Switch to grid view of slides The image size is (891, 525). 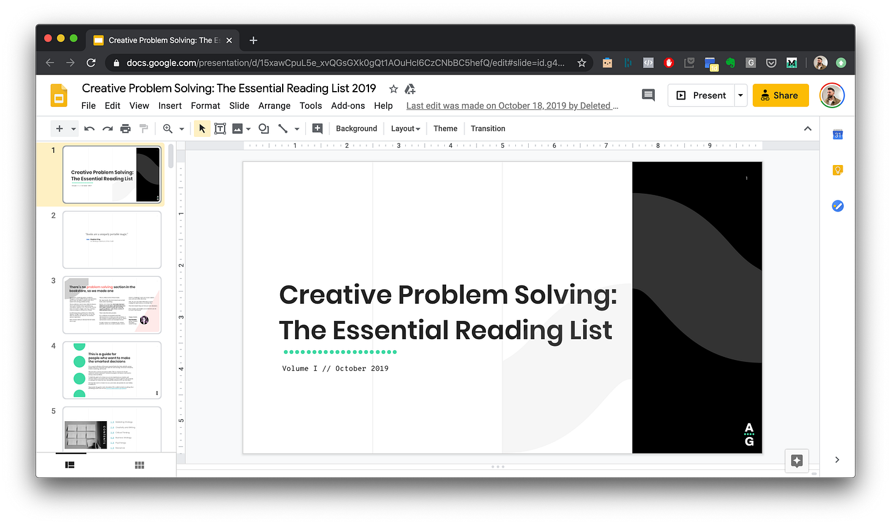click(140, 465)
